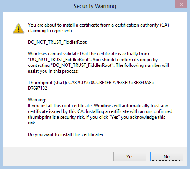
Task: Click the "assist you in this process" line
Action: tap(53, 71)
